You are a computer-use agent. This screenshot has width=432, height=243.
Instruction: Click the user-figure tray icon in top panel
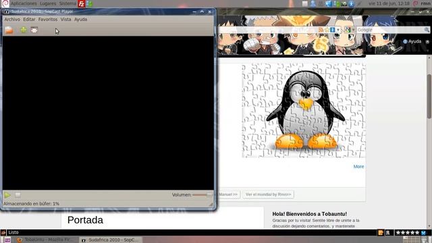[313, 3]
